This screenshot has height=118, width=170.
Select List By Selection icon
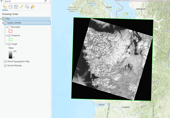(16, 7)
